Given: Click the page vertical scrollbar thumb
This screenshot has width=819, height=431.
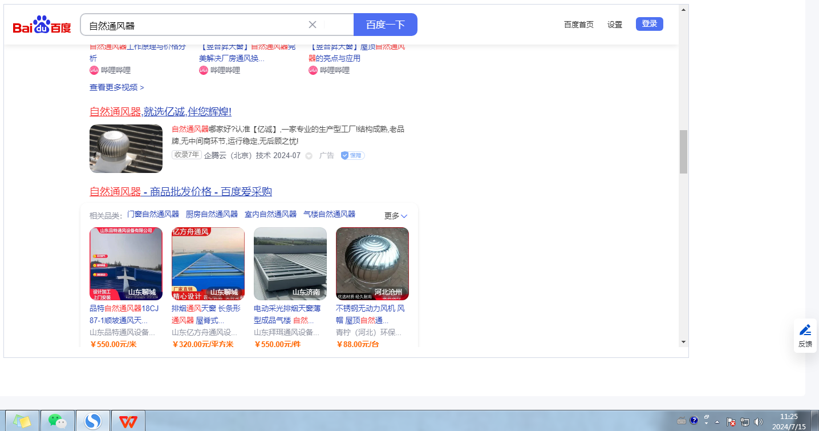Looking at the screenshot, I should coord(683,152).
